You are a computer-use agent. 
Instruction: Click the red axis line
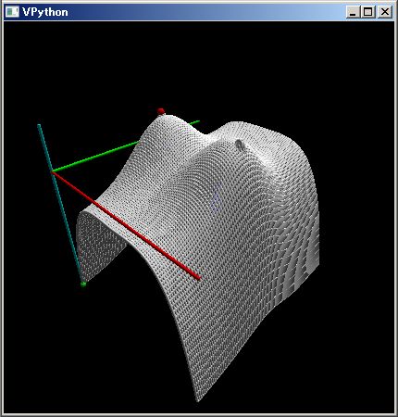[127, 225]
